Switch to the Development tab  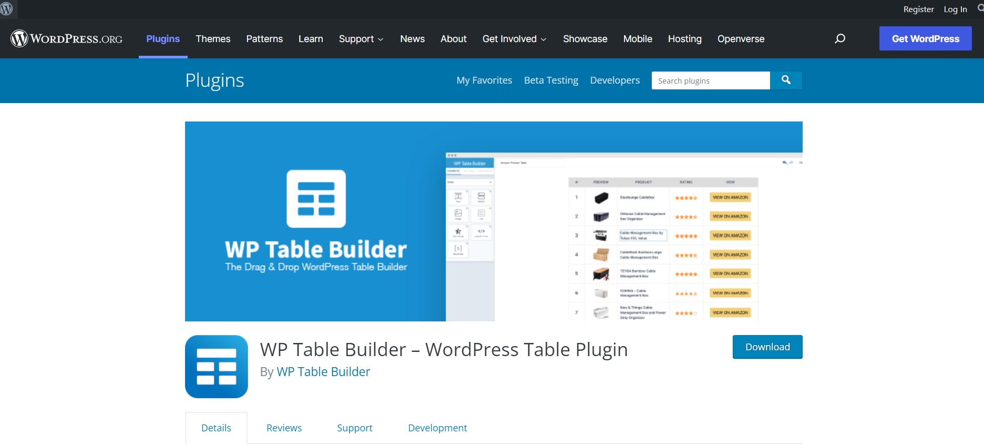[x=437, y=428]
